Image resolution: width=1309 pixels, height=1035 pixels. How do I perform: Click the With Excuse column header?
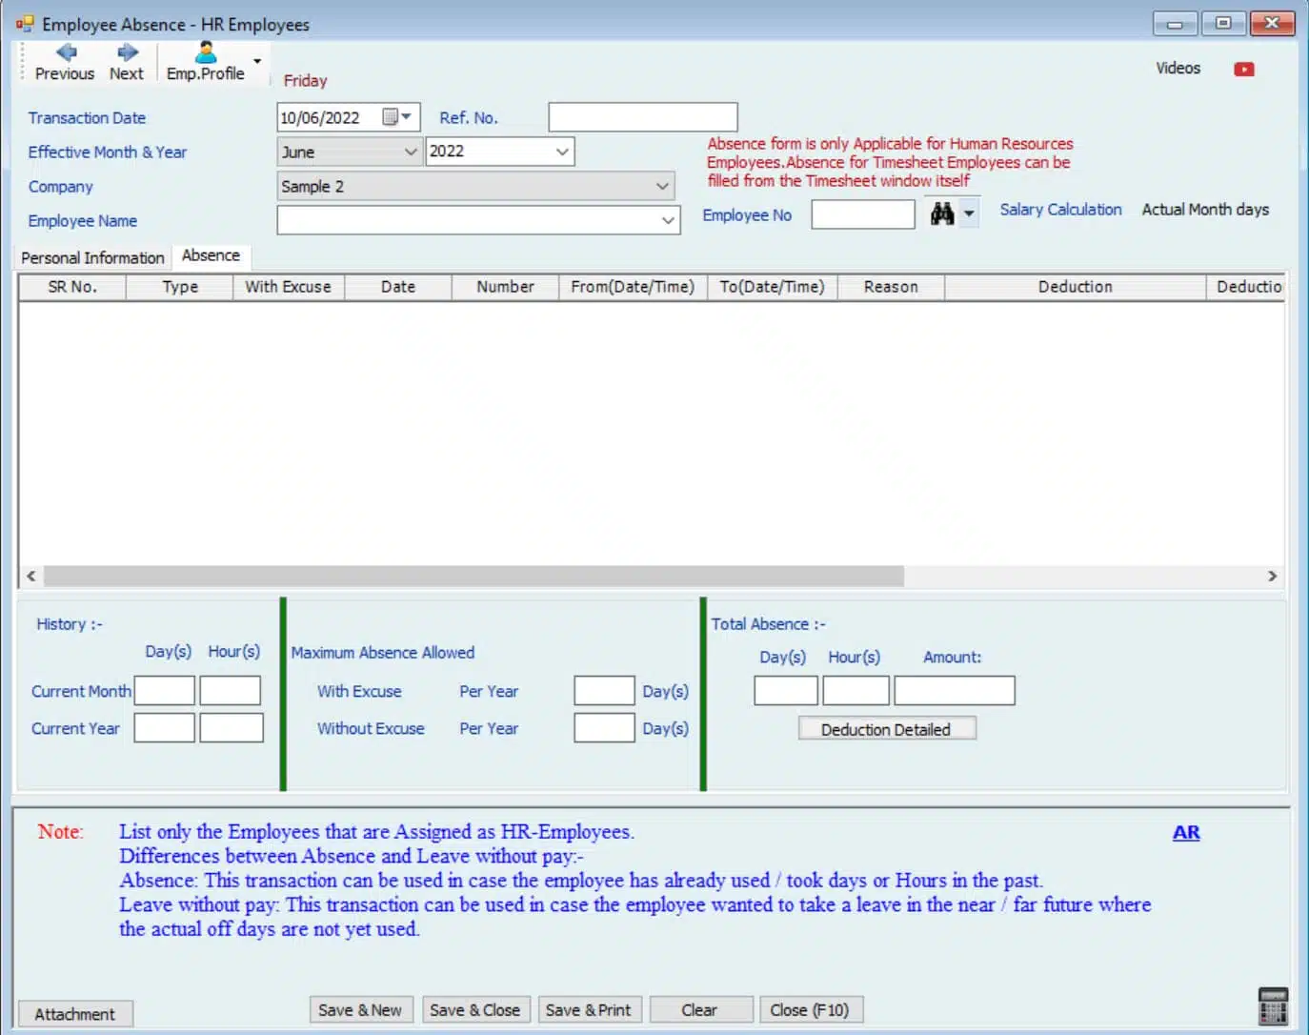(289, 287)
